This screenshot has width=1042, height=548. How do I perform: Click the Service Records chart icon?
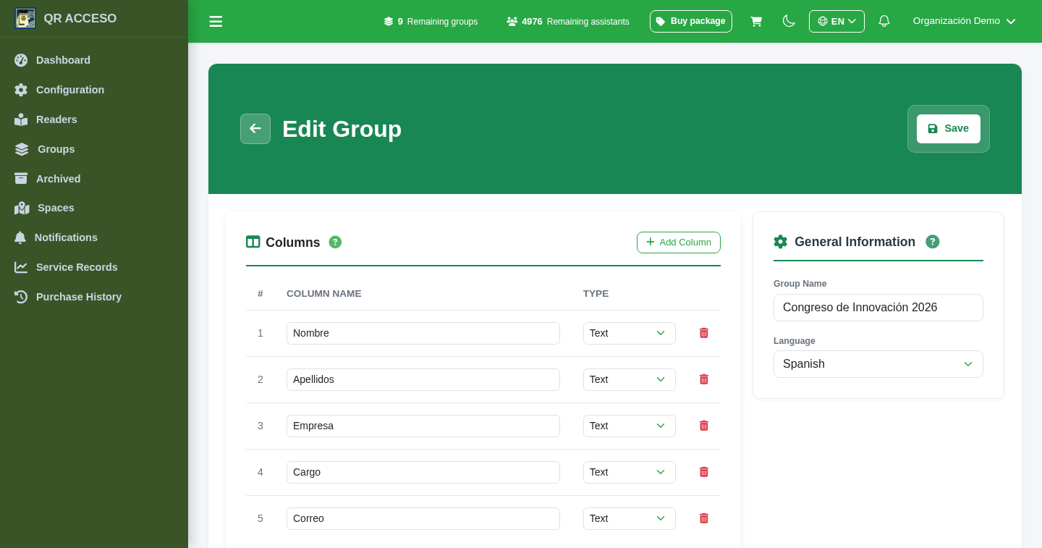[x=21, y=267]
